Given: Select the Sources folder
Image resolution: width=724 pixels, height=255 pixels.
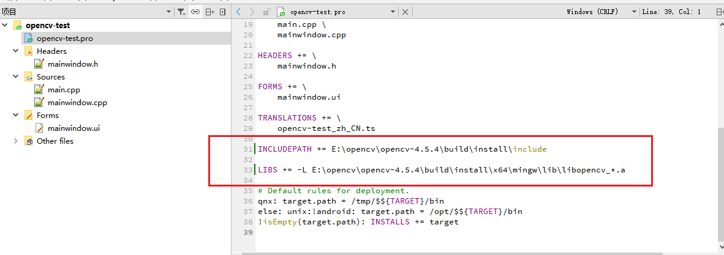Looking at the screenshot, I should pyautogui.click(x=51, y=77).
